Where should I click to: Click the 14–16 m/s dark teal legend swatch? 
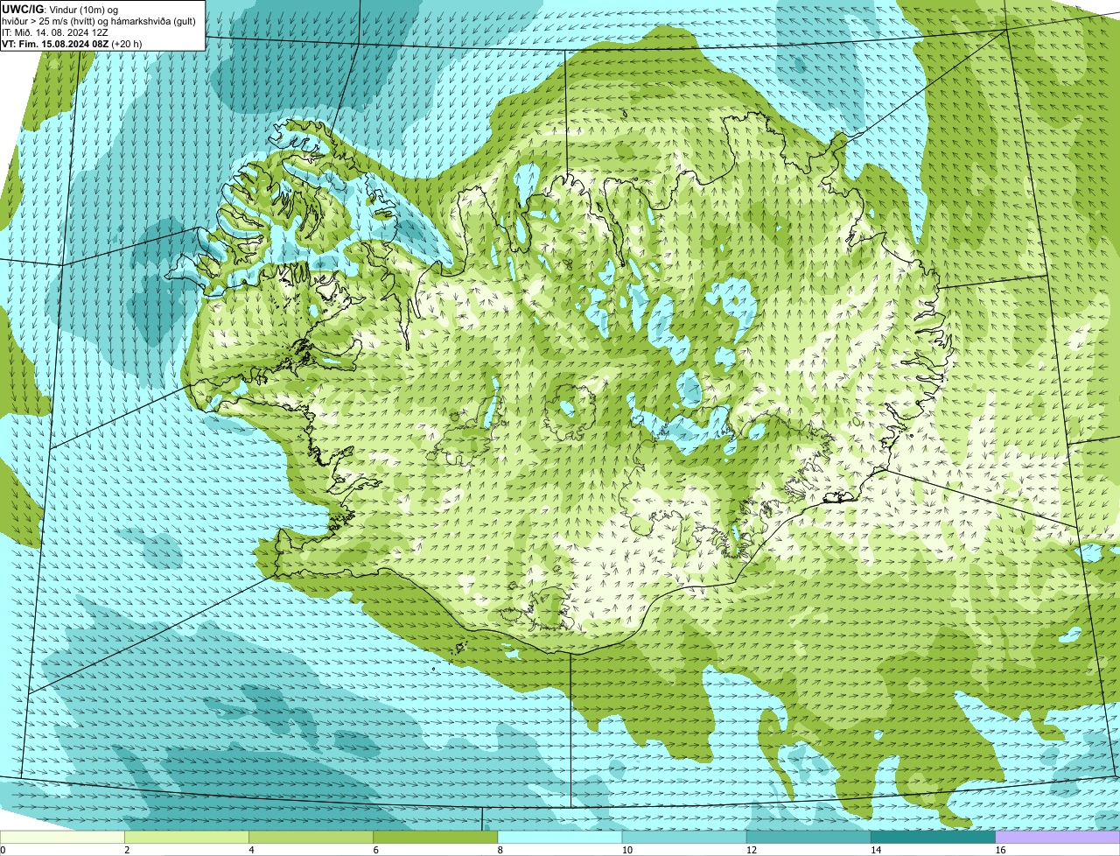pos(933,838)
